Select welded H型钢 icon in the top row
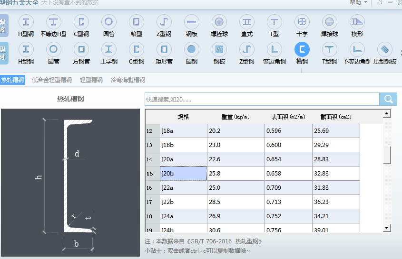 pos(26,22)
